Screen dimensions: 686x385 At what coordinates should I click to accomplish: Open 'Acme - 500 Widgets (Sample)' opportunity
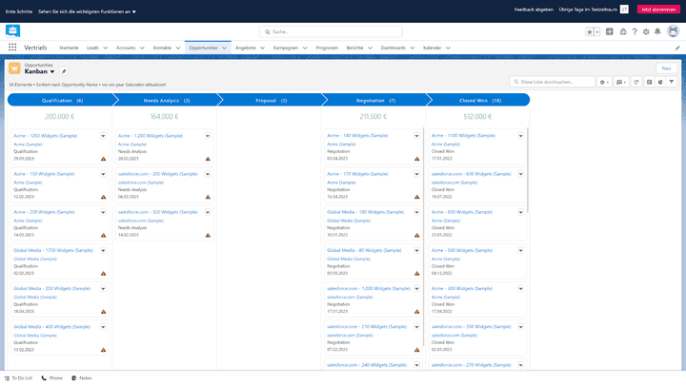[x=462, y=251]
